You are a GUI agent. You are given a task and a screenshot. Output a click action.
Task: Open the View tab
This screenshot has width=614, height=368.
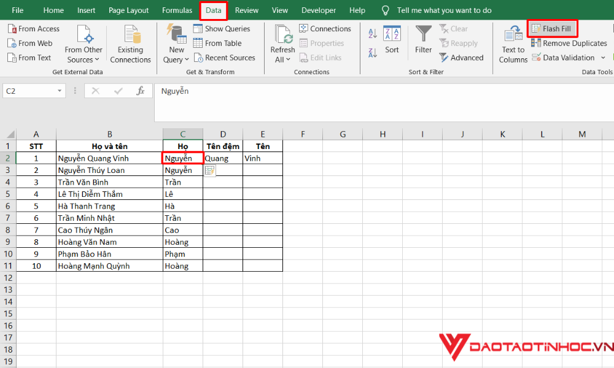[x=279, y=10]
